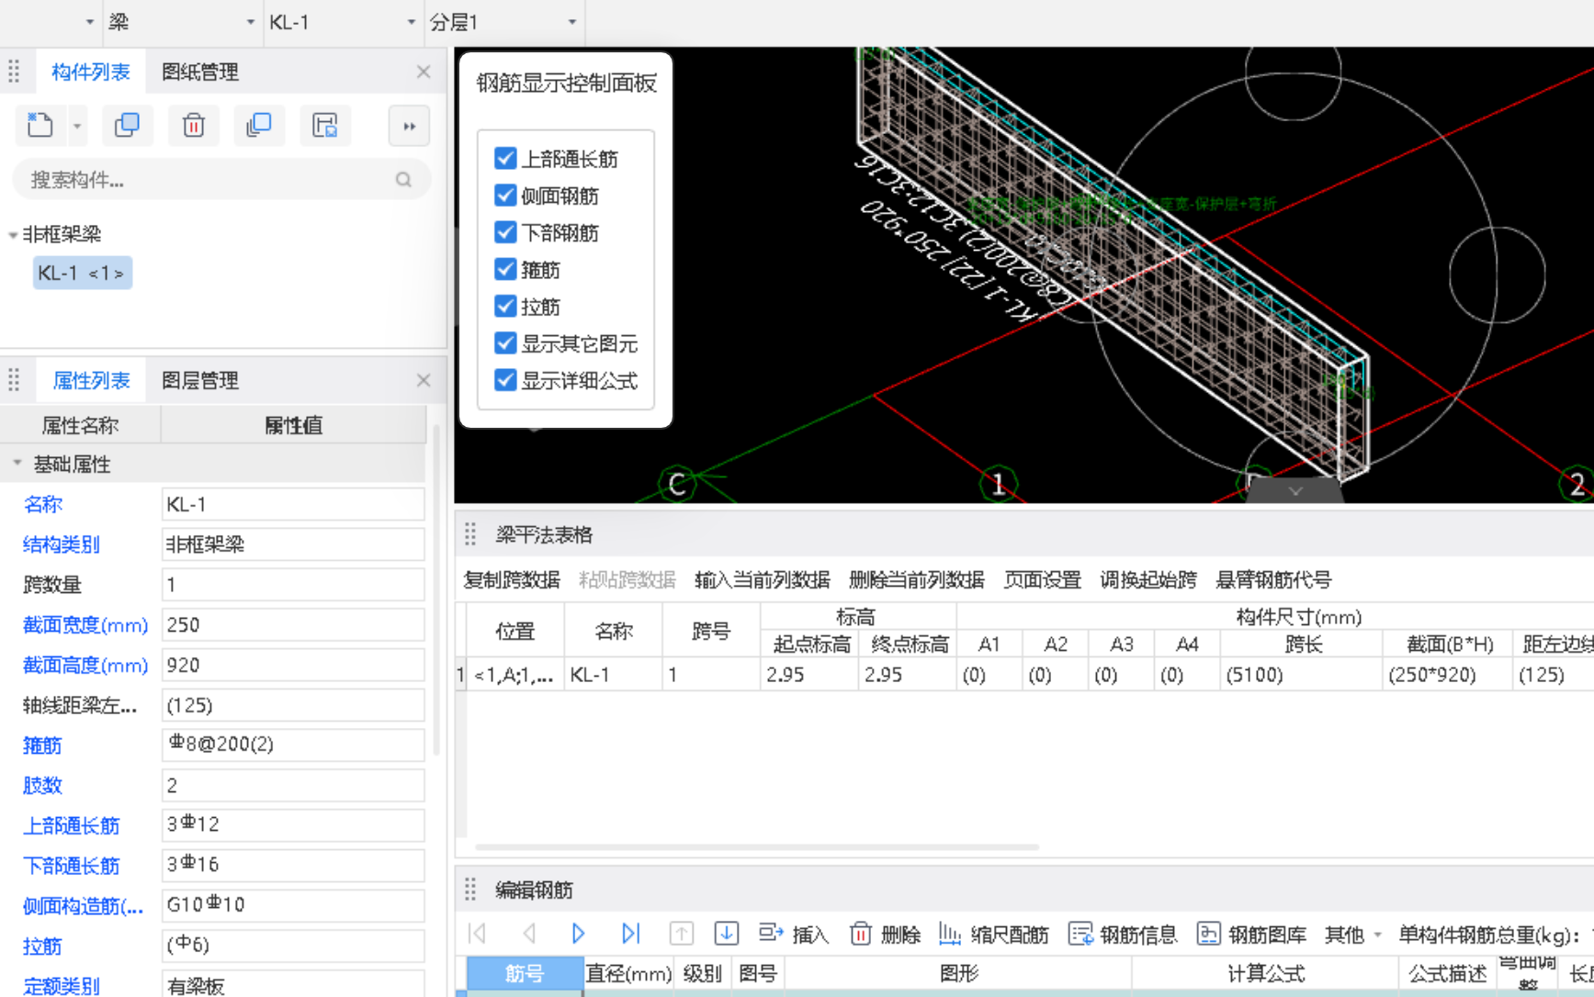Click the new component icon
Screen dimensions: 1594x997
40,126
